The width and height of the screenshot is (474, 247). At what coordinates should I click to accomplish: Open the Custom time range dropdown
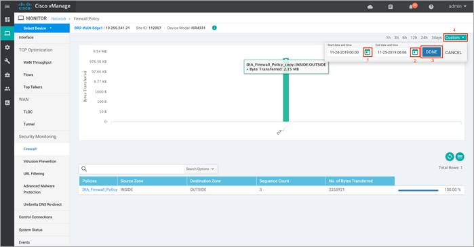[x=455, y=37]
